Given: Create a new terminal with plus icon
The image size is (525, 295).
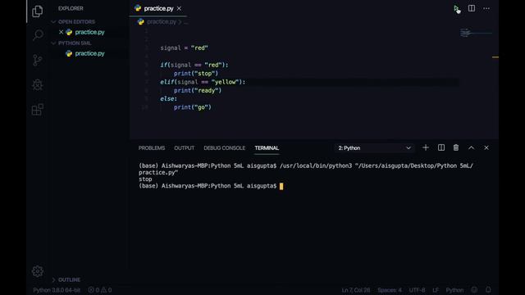Looking at the screenshot, I should tap(425, 147).
